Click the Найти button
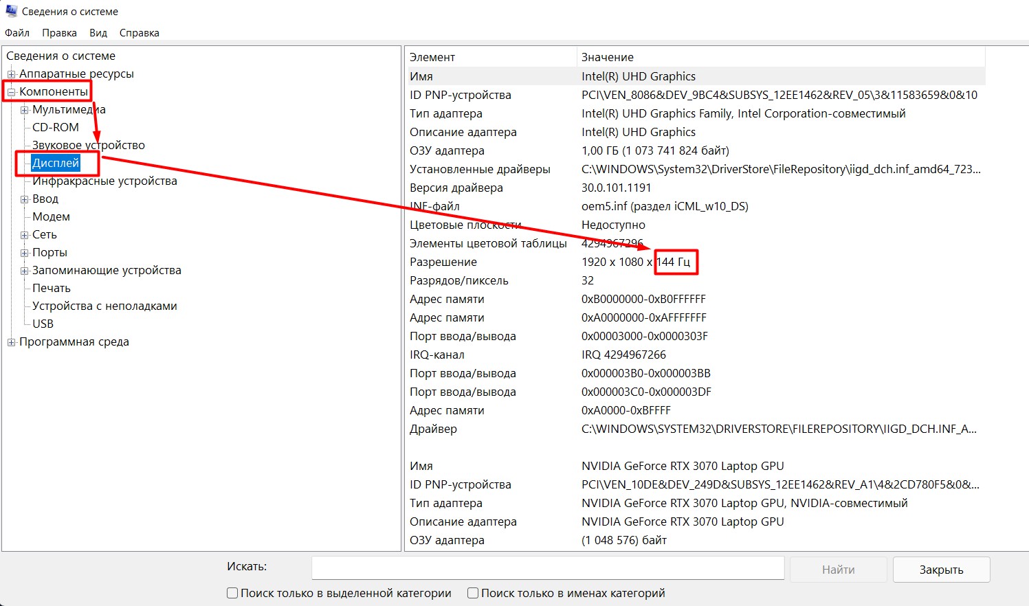 (839, 569)
